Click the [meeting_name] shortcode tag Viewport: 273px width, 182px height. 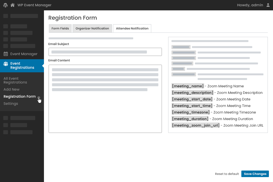point(188,86)
